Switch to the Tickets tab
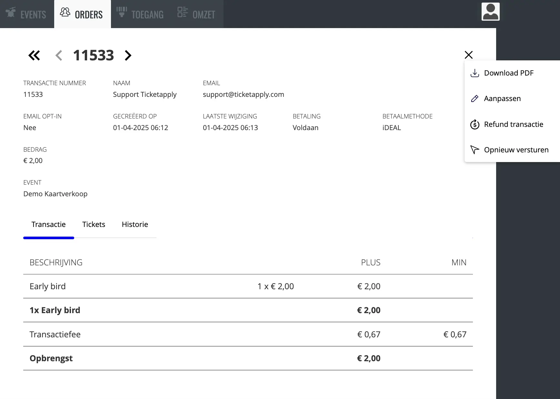The width and height of the screenshot is (560, 399). click(x=94, y=224)
